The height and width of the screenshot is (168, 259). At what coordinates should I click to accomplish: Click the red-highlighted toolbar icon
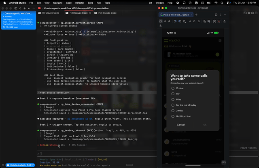pyautogui.click(x=219, y=21)
